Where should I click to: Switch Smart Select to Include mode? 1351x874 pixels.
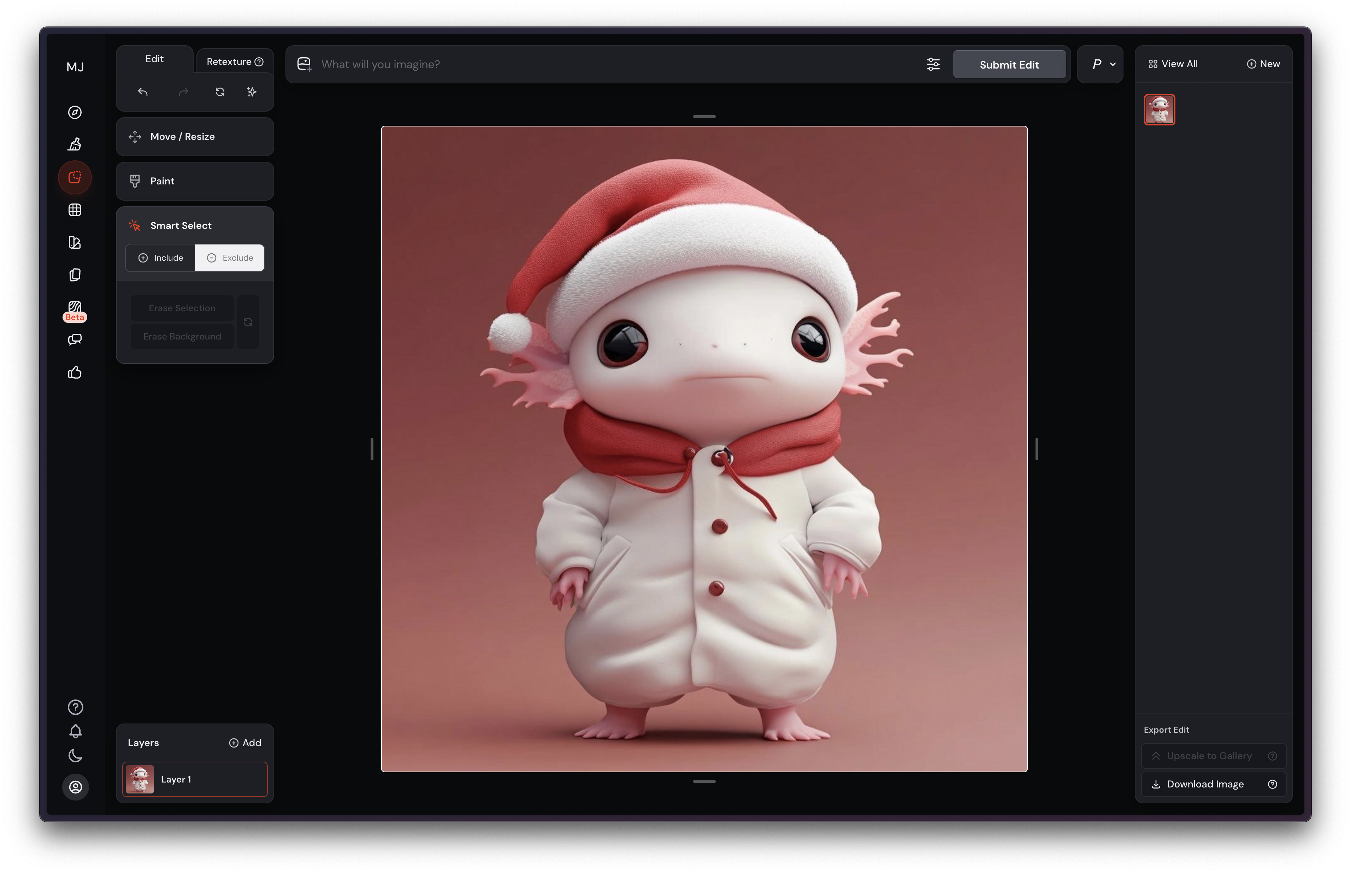click(161, 258)
